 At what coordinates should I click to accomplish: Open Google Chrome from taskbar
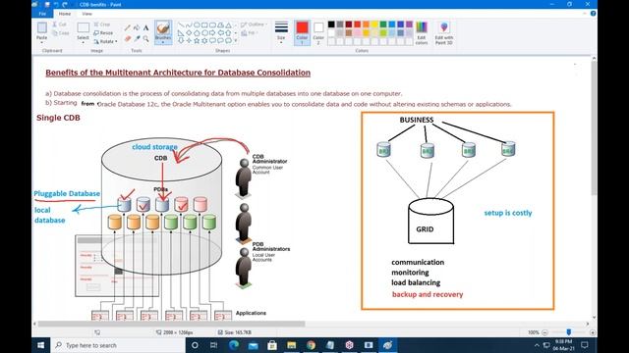pyautogui.click(x=311, y=345)
